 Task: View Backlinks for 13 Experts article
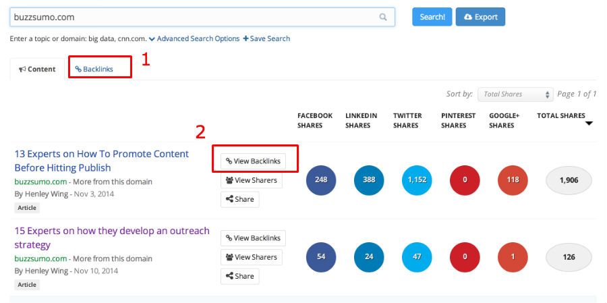[253, 161]
